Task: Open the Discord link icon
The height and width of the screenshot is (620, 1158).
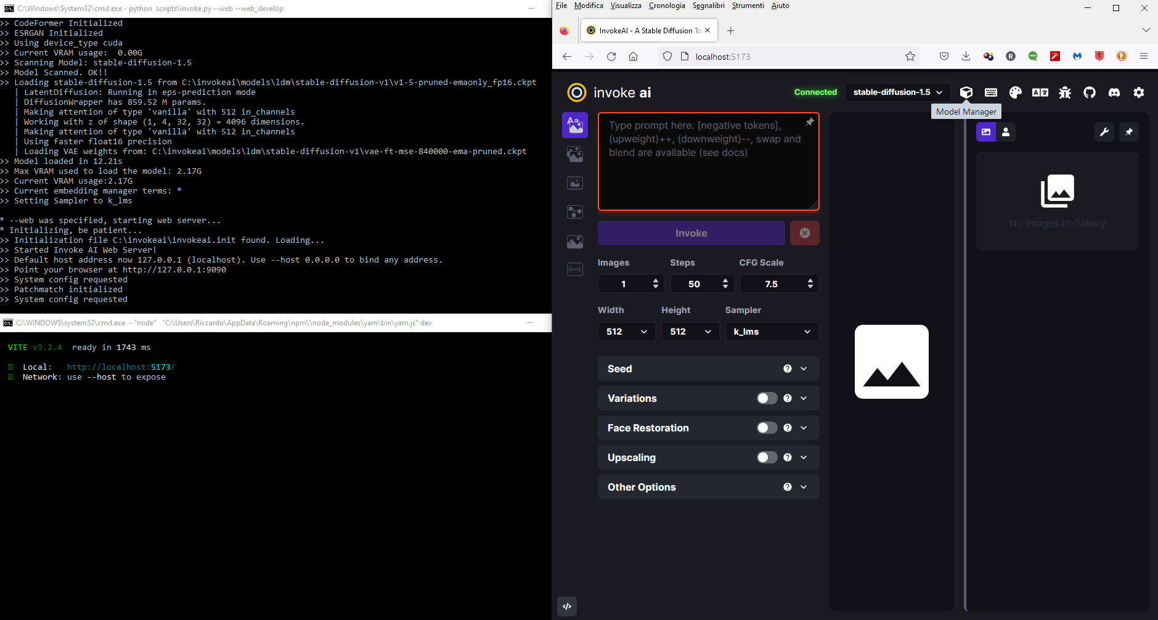Action: pyautogui.click(x=1114, y=92)
